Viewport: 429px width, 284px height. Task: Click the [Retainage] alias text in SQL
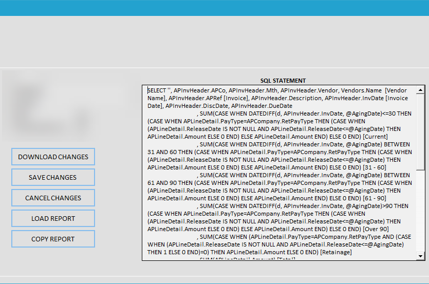(x=336, y=252)
